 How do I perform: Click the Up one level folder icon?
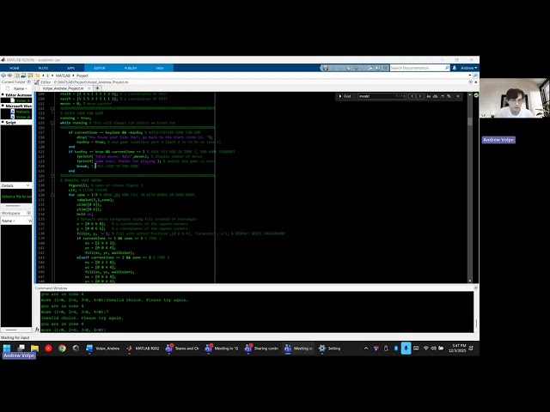17,76
